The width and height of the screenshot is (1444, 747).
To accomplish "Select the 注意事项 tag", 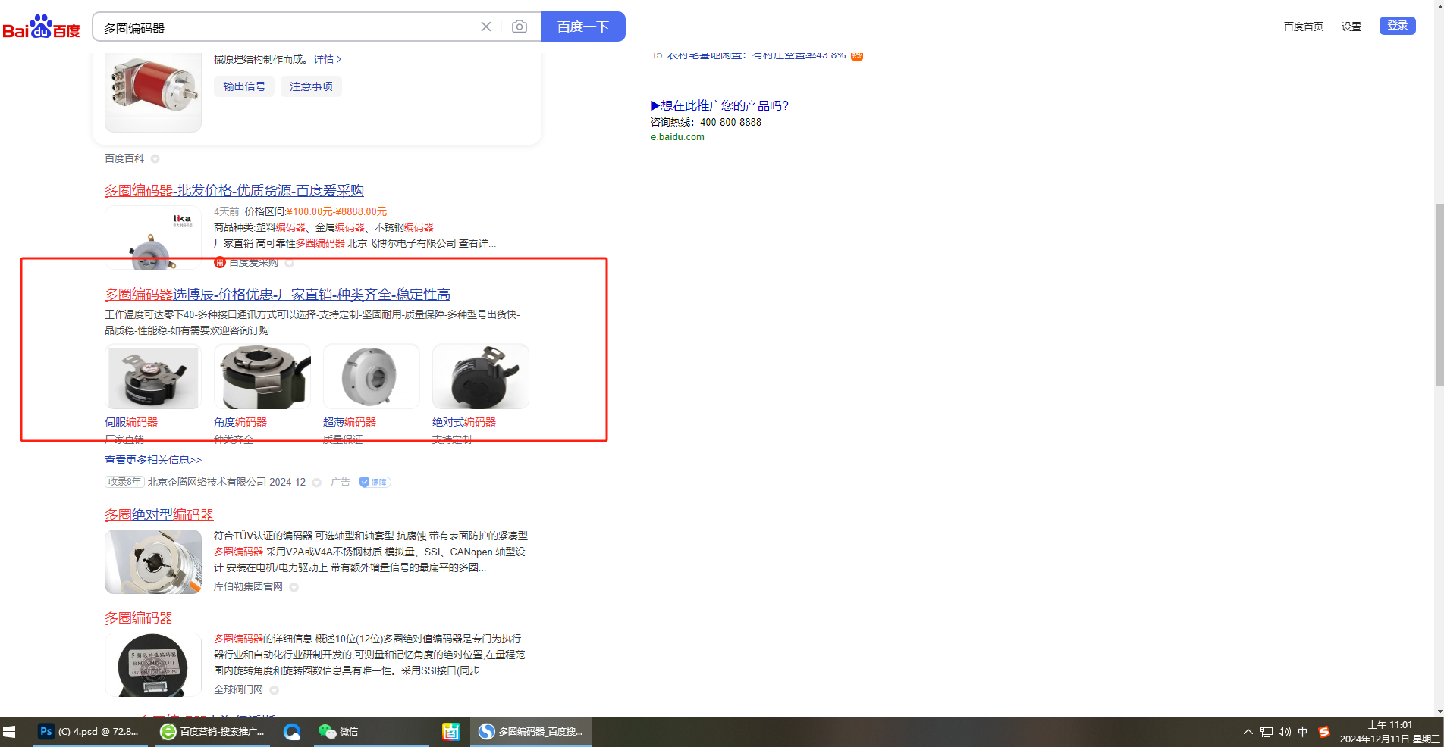I will click(x=311, y=86).
